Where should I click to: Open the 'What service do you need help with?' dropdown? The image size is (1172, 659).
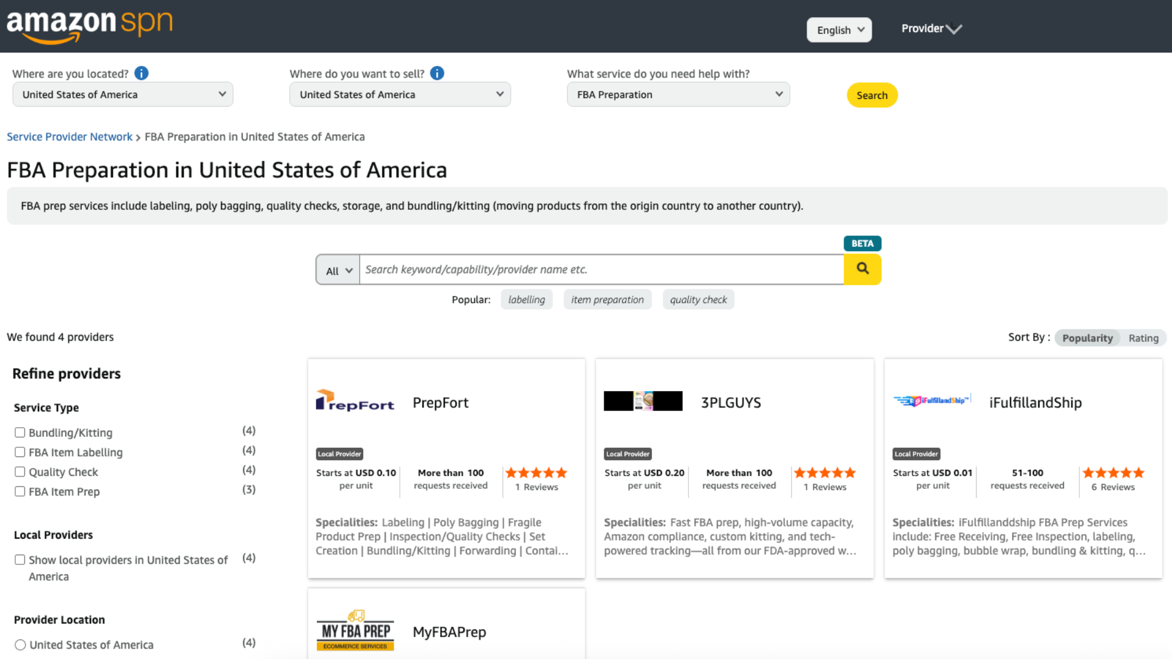tap(678, 94)
